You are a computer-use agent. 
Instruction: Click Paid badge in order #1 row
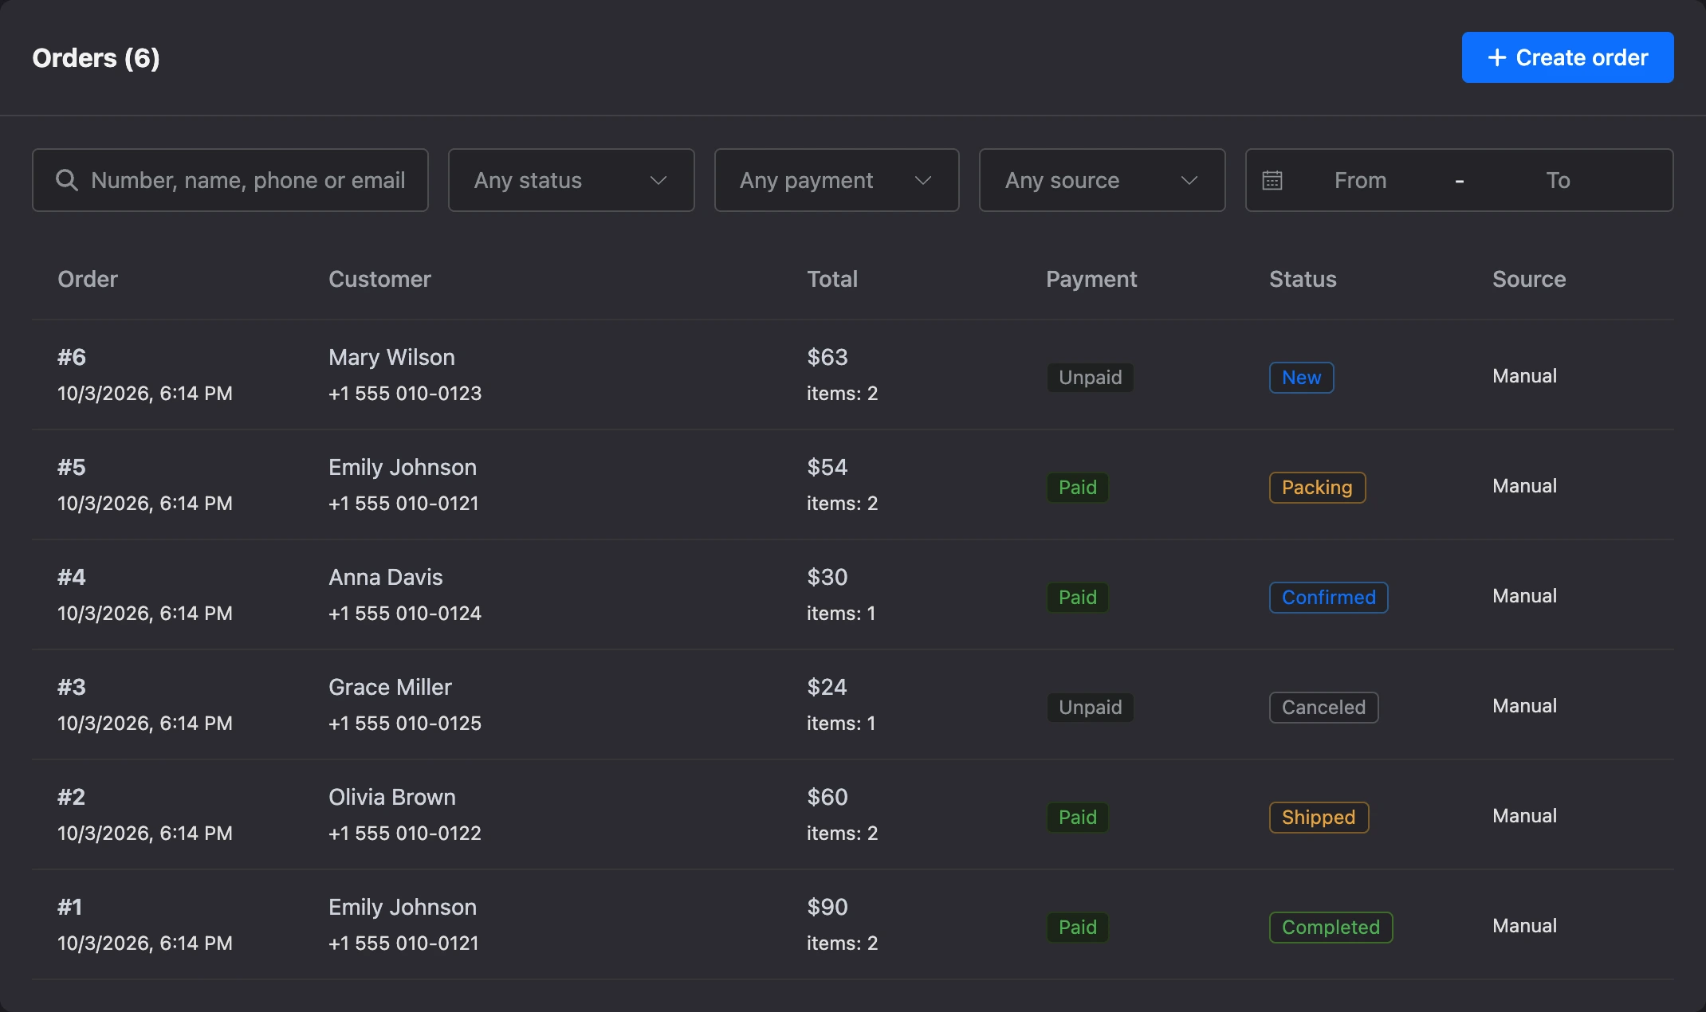pos(1077,928)
